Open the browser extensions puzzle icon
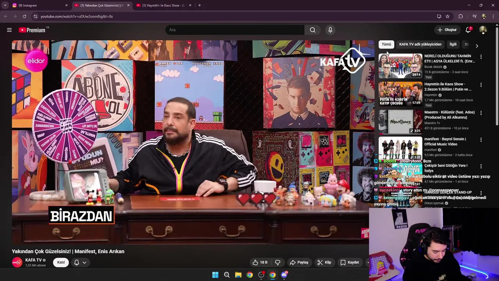Viewport: 499px width, 281px height. tap(461, 16)
